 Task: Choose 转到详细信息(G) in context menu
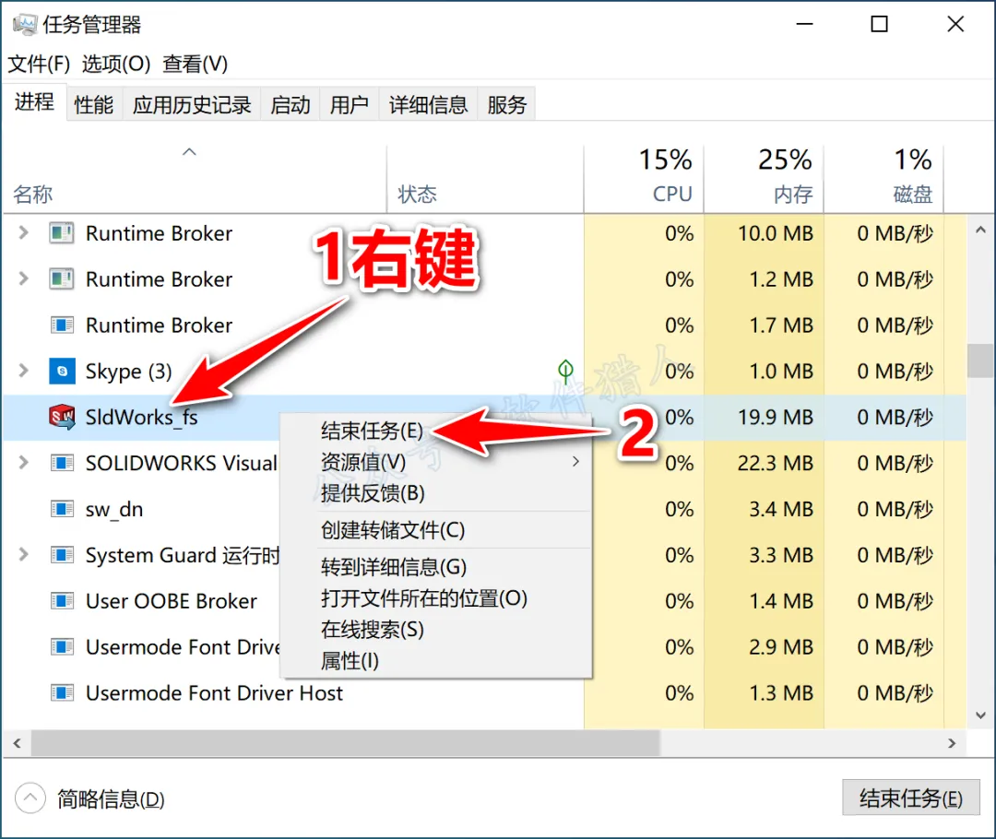click(x=435, y=566)
